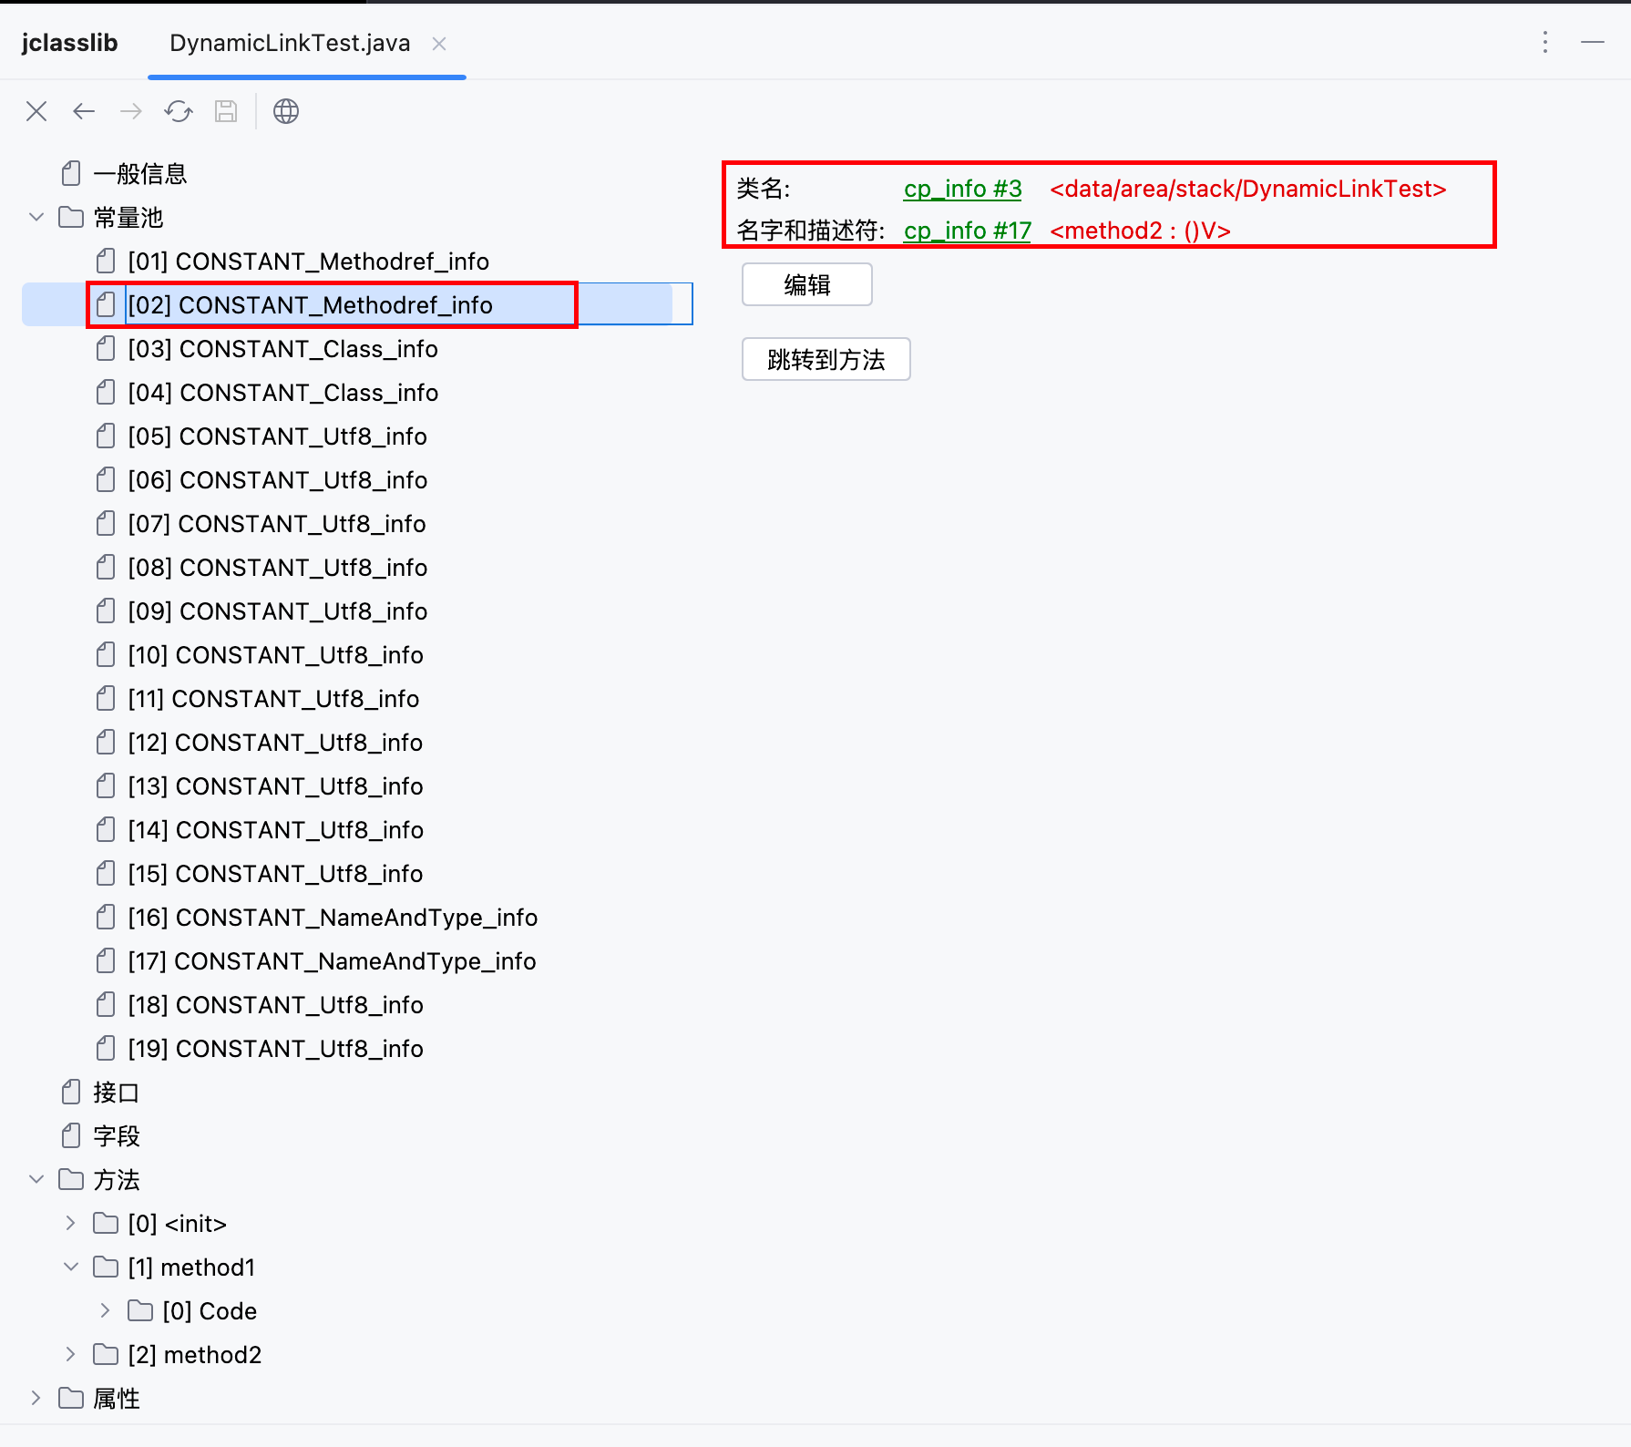Reload the class file with refresh icon

tap(179, 111)
